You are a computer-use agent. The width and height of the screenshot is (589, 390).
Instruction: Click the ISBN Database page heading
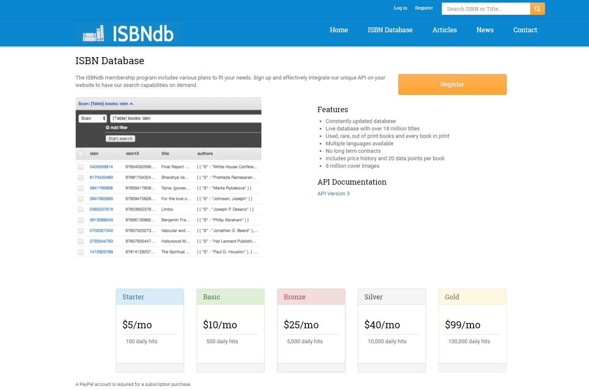click(x=110, y=61)
